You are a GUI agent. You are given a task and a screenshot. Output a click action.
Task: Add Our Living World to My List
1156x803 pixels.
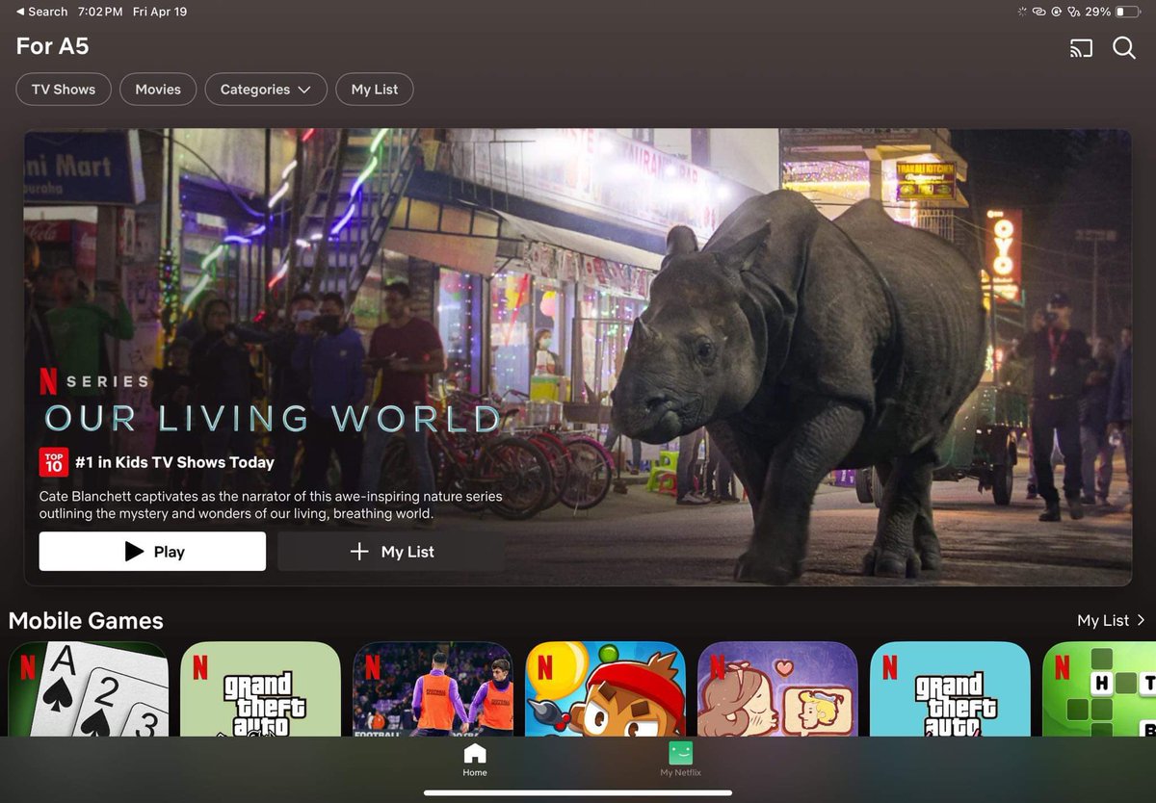(x=391, y=552)
